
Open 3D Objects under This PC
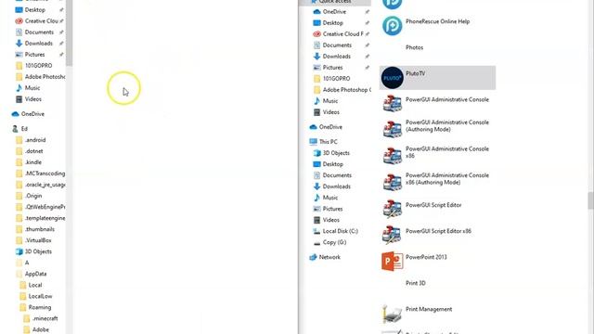coord(336,153)
